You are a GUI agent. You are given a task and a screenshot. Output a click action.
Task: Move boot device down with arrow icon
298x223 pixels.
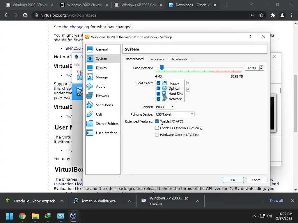(188, 89)
